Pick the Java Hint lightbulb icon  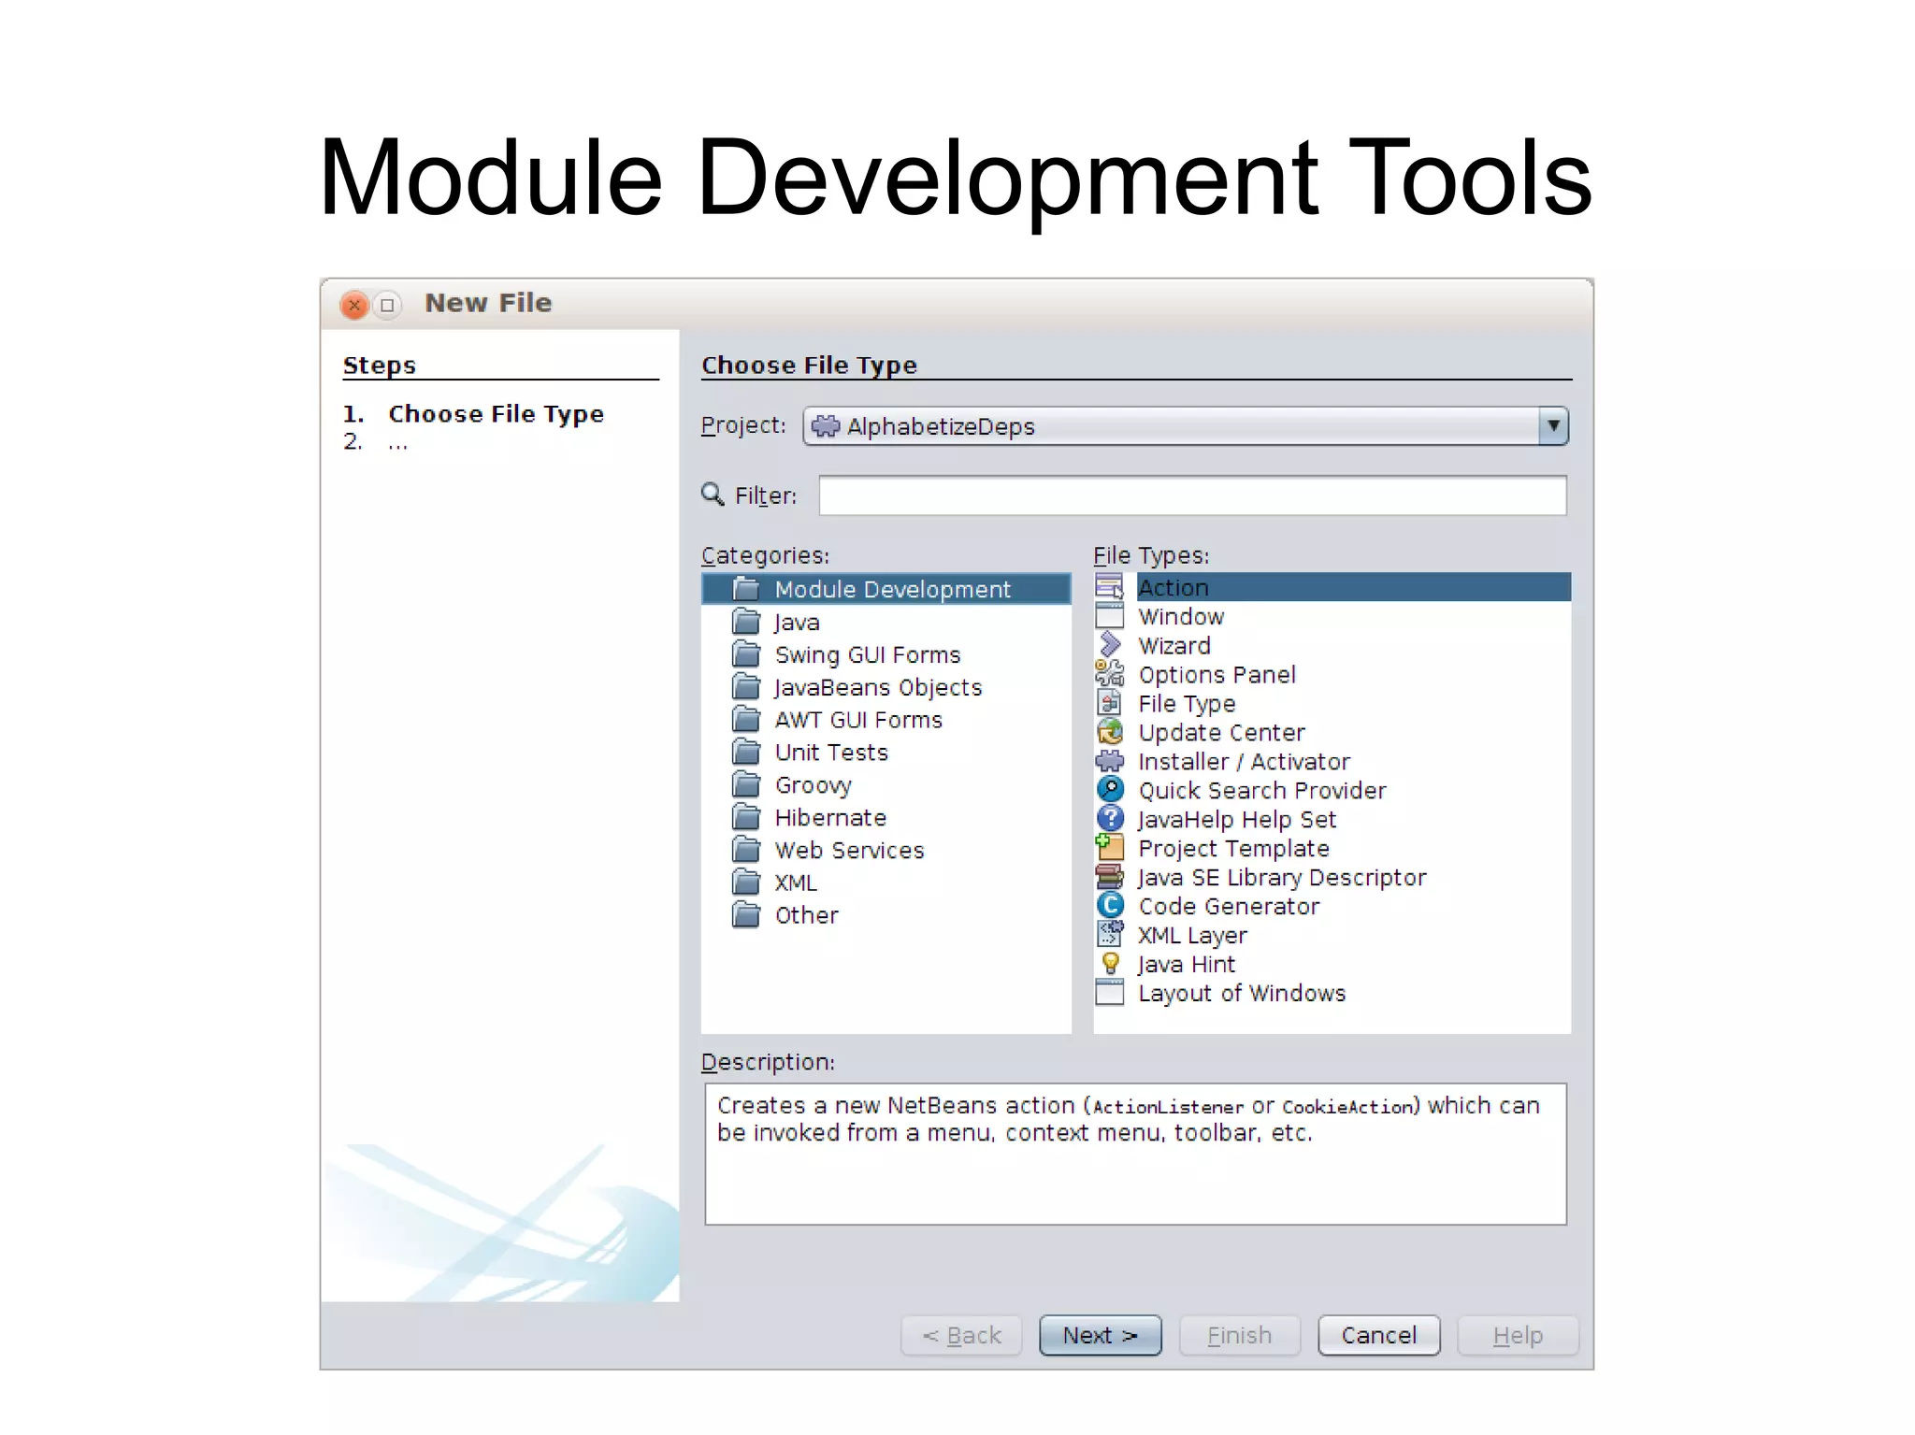point(1110,964)
